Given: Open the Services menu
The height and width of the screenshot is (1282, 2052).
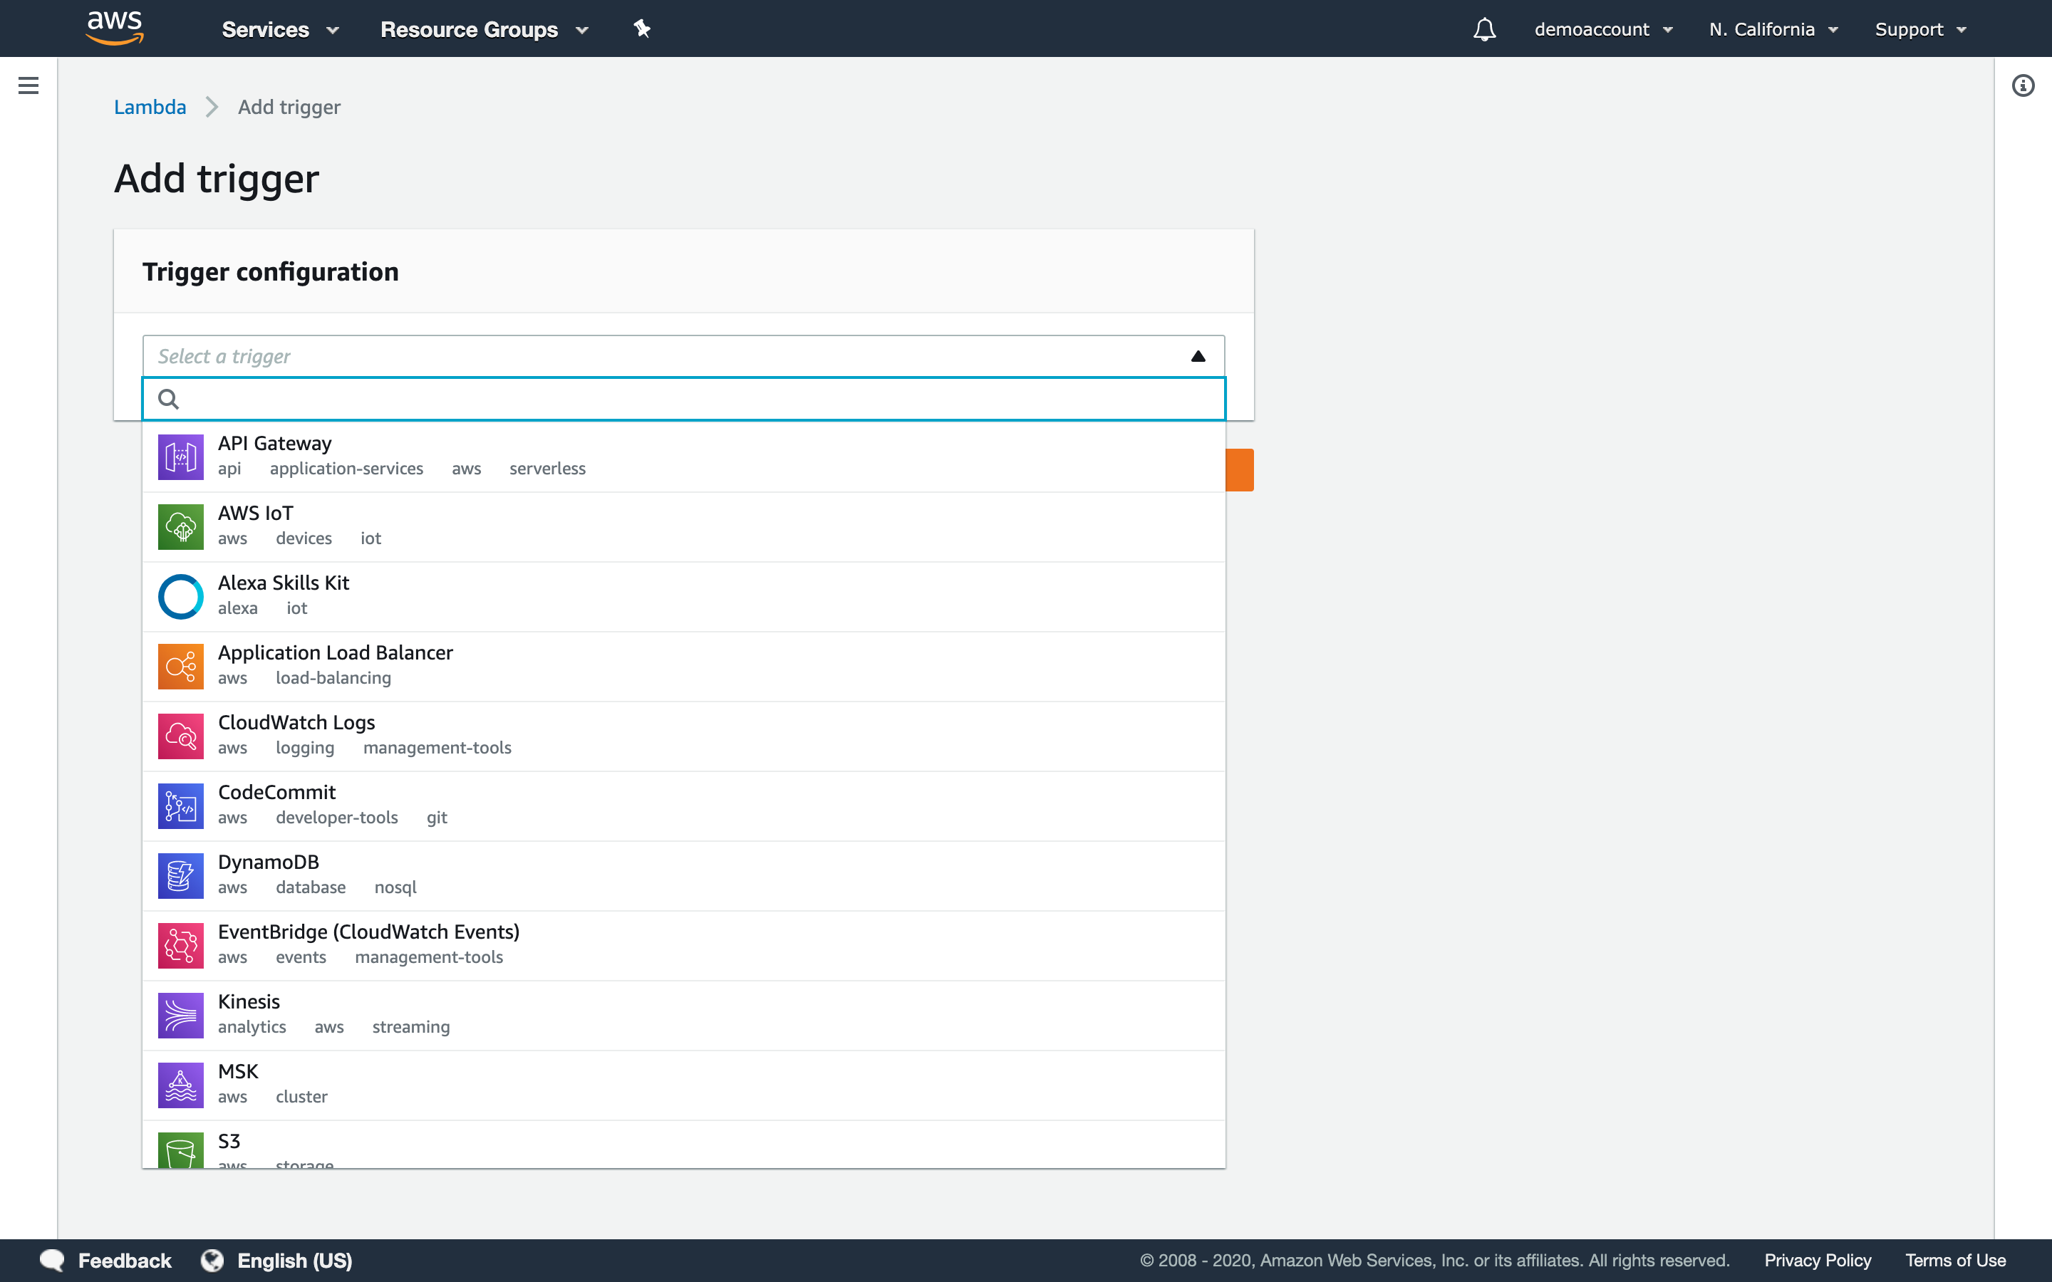Looking at the screenshot, I should (x=280, y=30).
